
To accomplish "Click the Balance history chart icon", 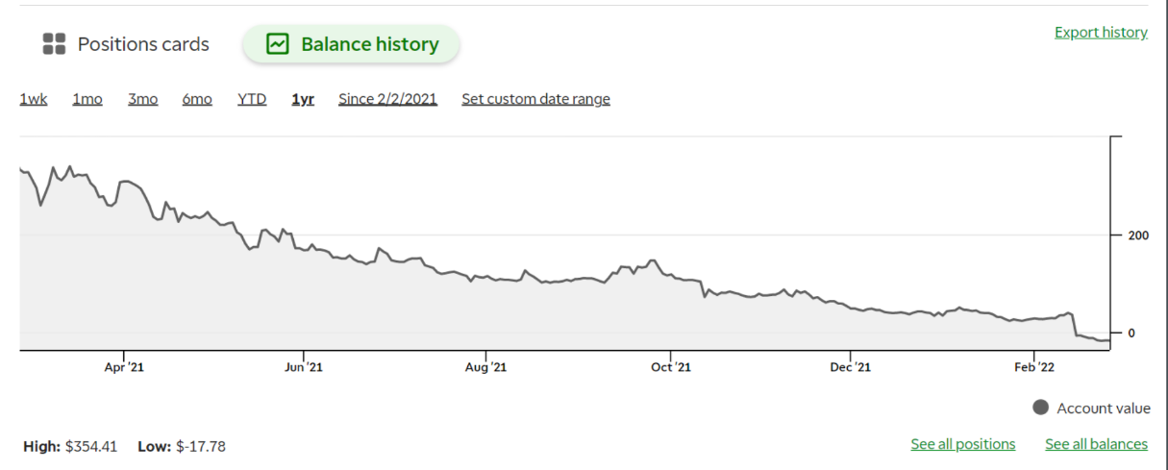I will (x=278, y=44).
